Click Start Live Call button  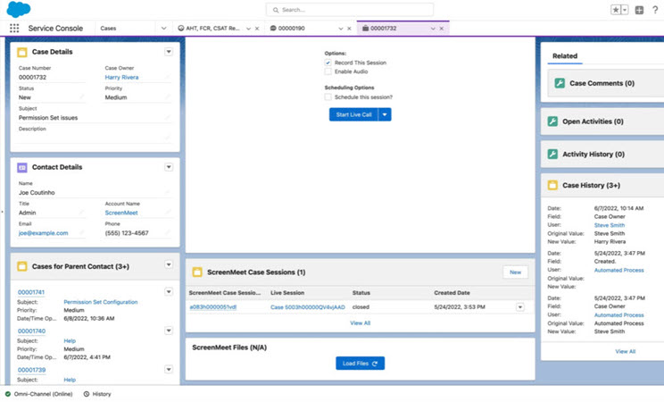point(353,114)
